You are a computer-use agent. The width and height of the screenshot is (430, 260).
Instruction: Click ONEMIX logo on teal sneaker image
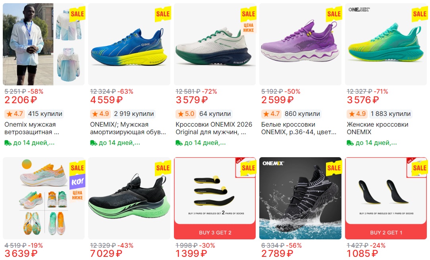(x=359, y=10)
